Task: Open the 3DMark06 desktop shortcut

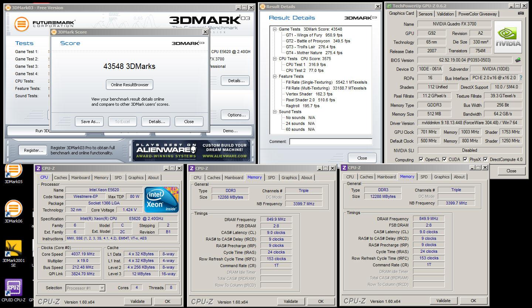Action: [x=14, y=211]
